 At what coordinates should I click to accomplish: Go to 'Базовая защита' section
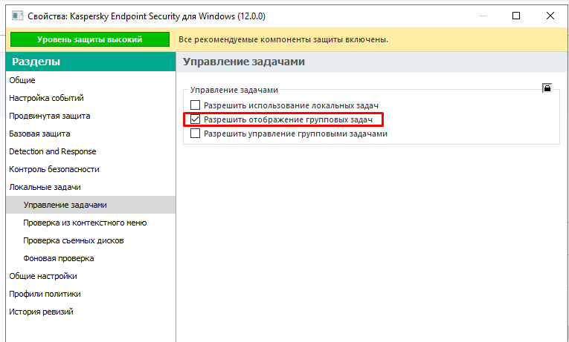coord(91,134)
